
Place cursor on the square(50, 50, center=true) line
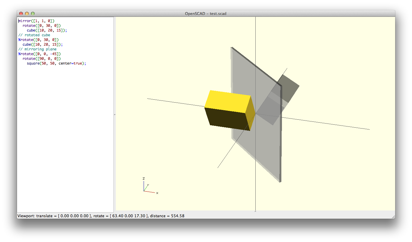coord(56,63)
